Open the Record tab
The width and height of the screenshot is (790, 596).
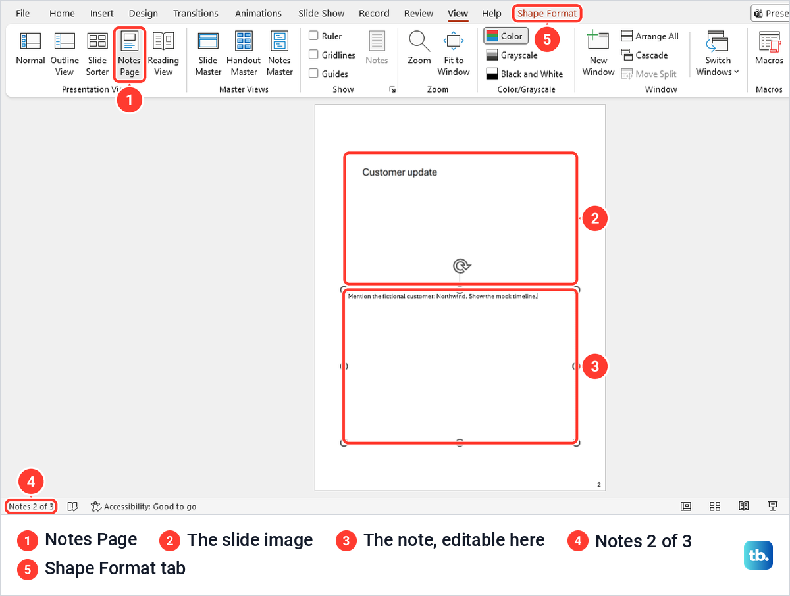pos(375,13)
